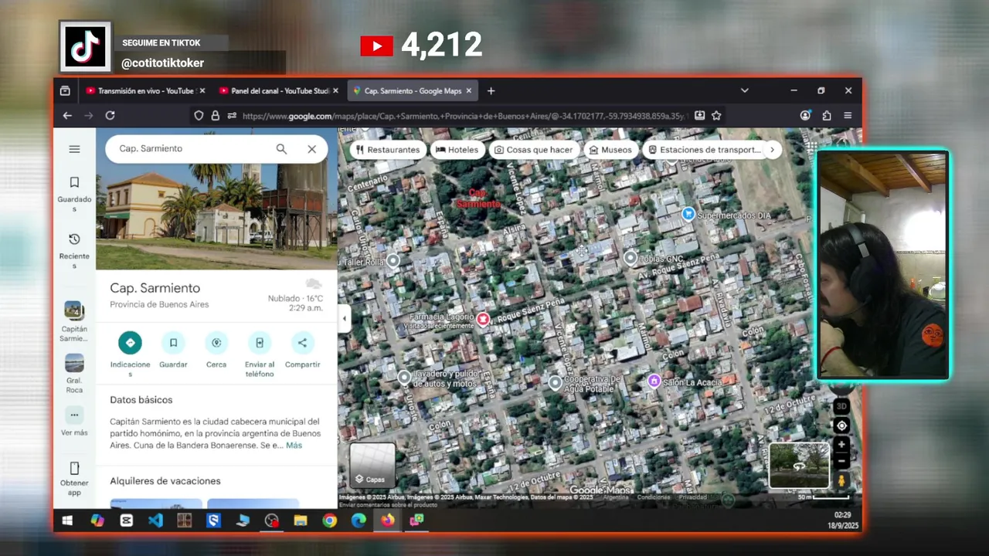
Task: Open a new browser tab
Action: coord(491,91)
